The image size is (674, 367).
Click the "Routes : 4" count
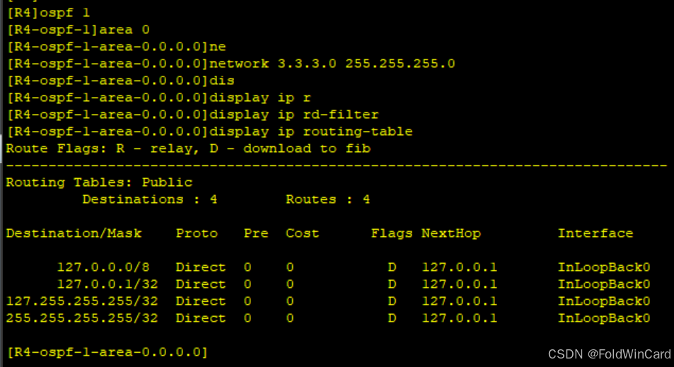(328, 199)
